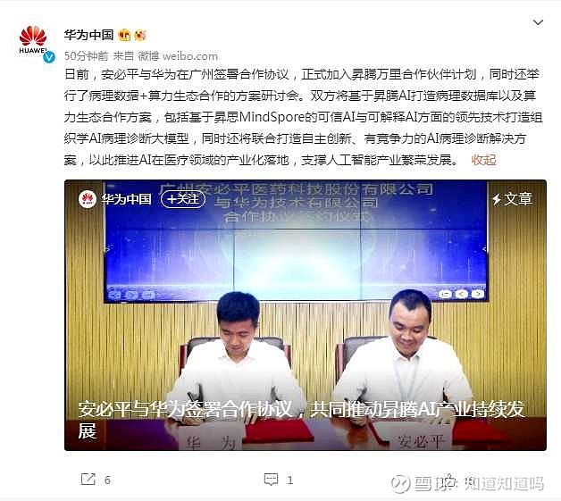Open the Huawei profile avatar
Viewport: 561px width, 501px height.
point(33,40)
